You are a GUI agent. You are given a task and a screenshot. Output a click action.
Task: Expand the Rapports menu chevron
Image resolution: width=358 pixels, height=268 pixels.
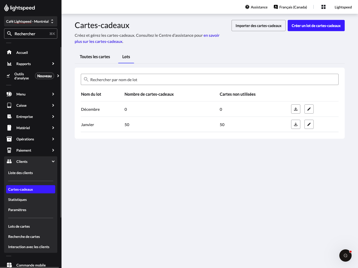tap(53, 64)
